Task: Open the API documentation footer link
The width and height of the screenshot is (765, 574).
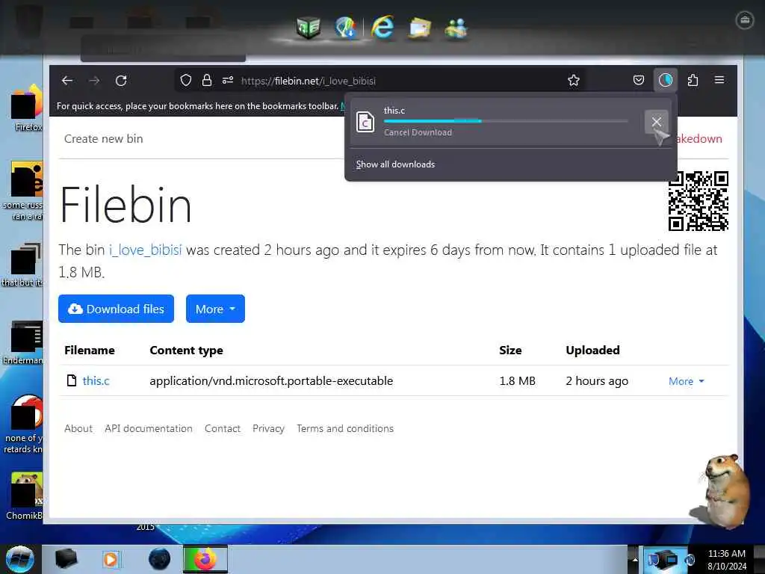Action: [x=149, y=428]
